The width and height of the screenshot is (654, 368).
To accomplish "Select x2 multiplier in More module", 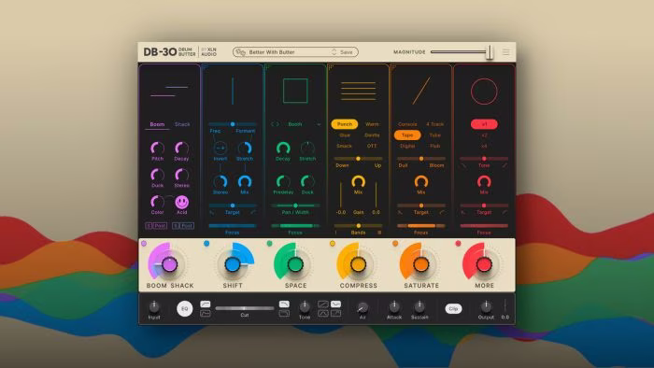I will pos(484,135).
